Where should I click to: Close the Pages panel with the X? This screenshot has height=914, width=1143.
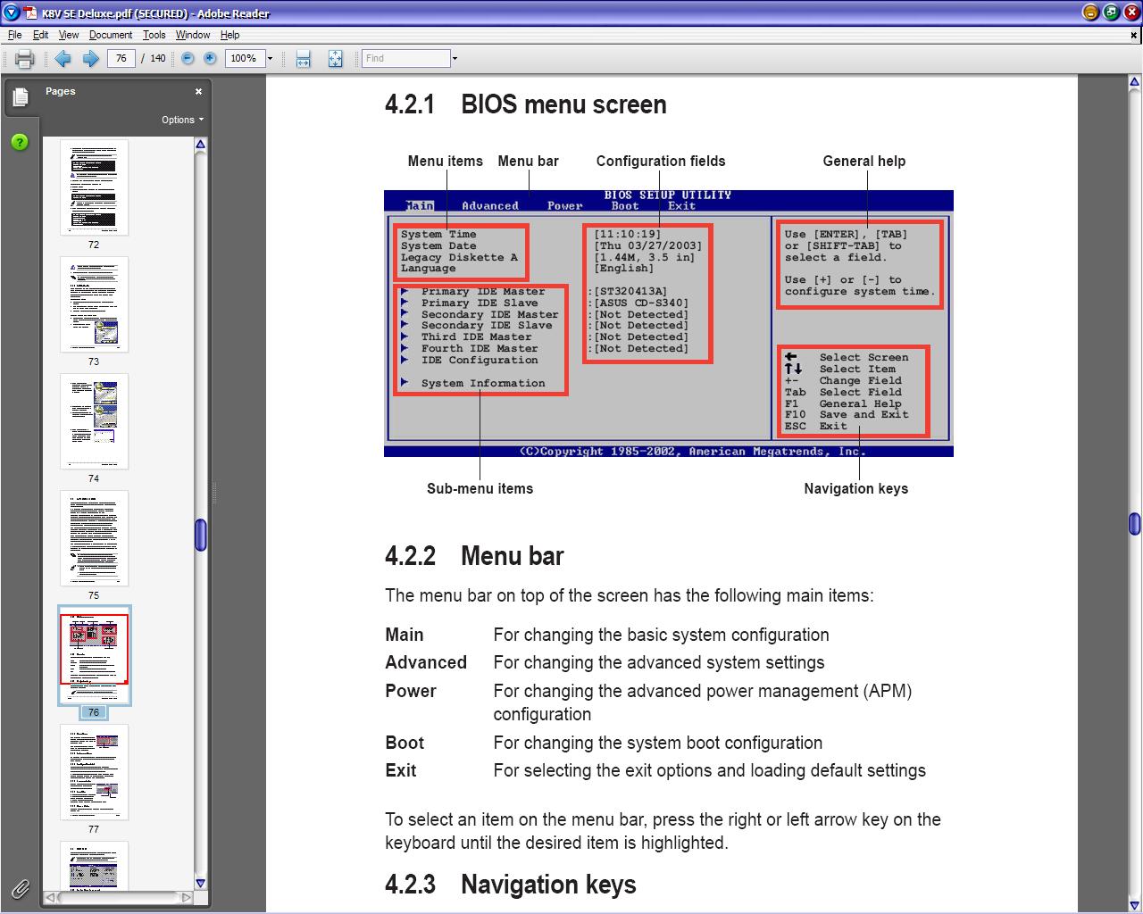click(198, 91)
